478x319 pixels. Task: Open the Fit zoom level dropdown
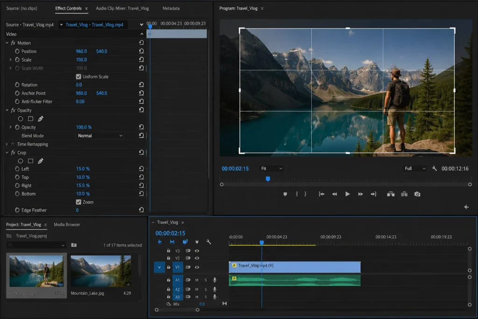click(271, 168)
